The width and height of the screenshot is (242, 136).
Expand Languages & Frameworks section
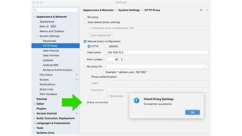click(34, 123)
